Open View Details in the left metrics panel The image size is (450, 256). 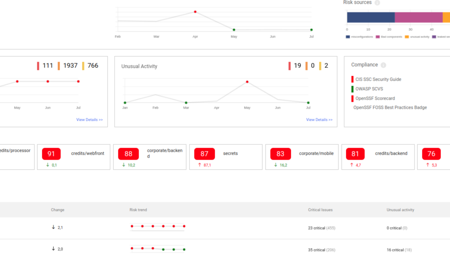click(89, 120)
